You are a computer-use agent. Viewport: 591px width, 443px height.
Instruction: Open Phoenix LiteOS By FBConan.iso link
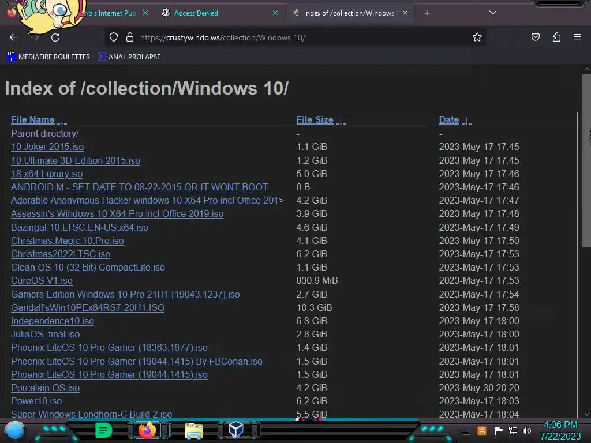tap(137, 361)
